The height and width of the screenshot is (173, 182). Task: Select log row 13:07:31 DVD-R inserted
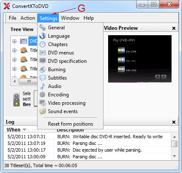[87, 137]
